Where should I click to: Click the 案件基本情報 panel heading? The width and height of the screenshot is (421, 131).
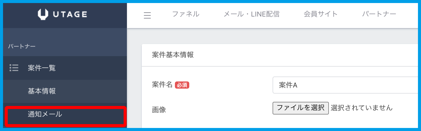173,55
